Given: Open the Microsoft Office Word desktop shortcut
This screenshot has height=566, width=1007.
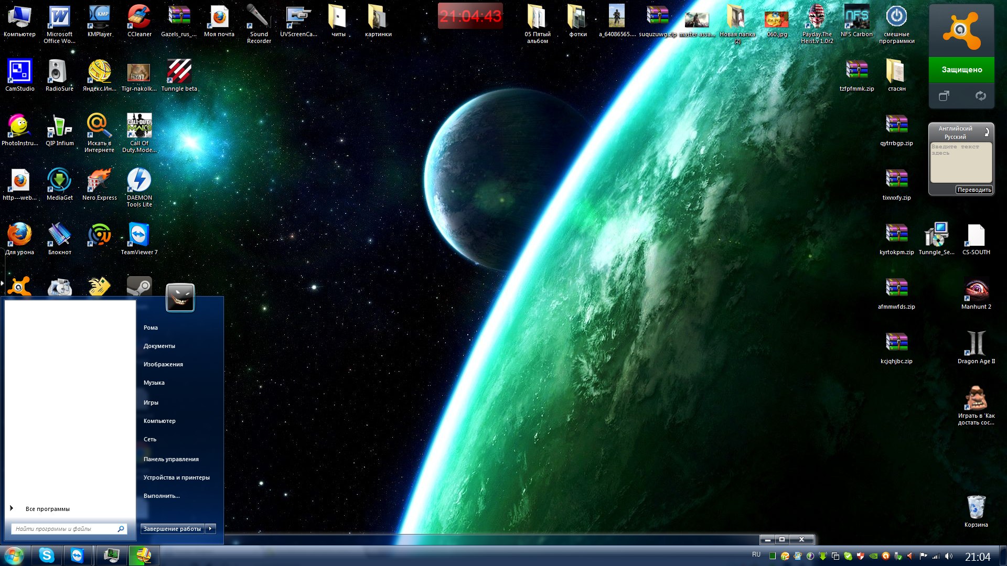Looking at the screenshot, I should 59,24.
